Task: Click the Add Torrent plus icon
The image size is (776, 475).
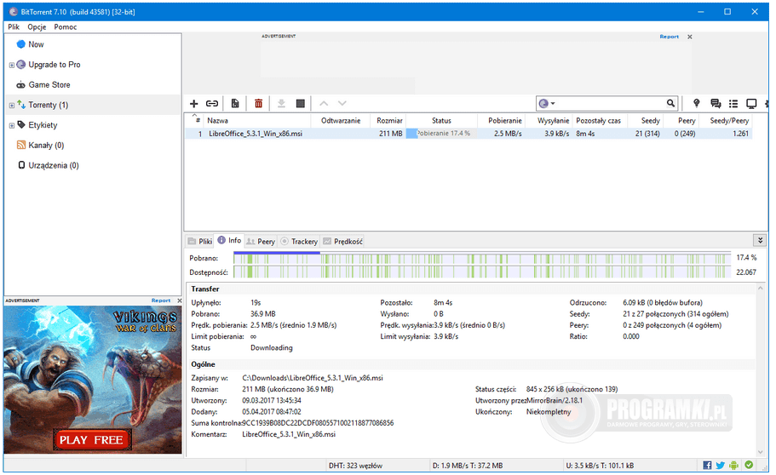Action: coord(194,103)
